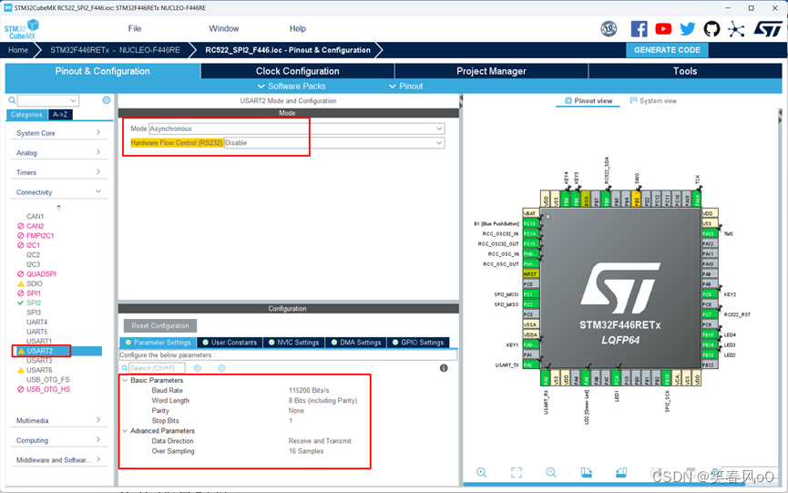Open the Software Packs dropdown

click(292, 86)
